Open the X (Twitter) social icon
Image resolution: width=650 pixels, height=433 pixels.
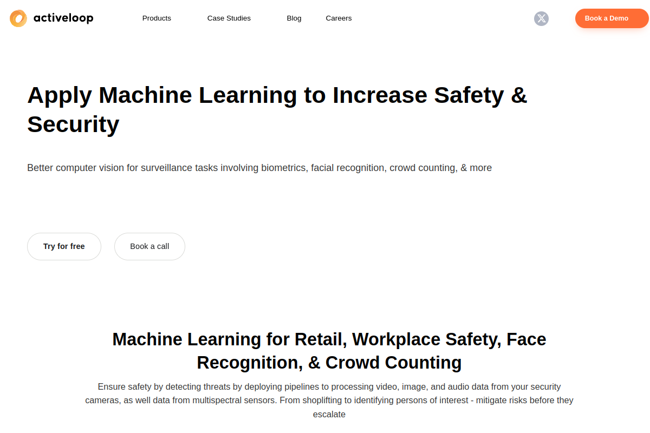point(541,18)
